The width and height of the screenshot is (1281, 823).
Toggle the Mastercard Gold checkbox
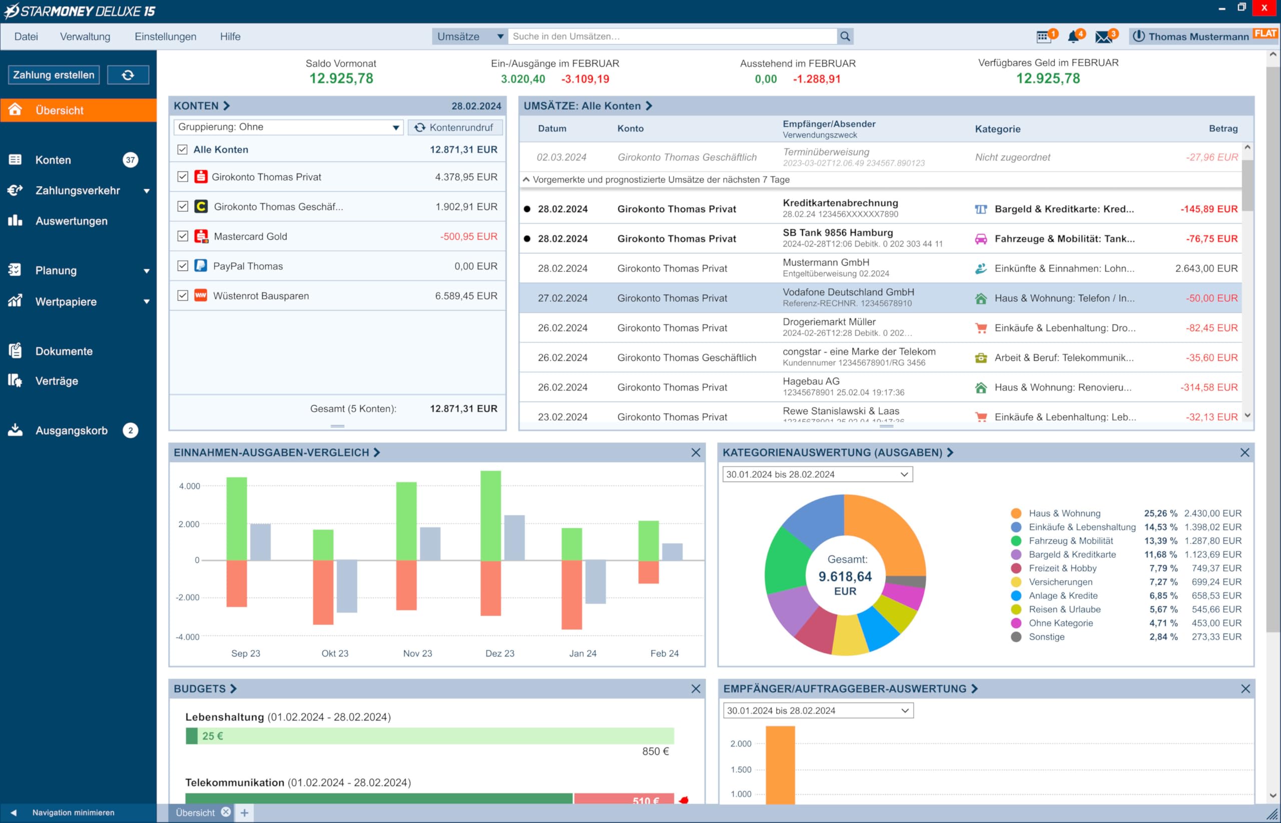tap(182, 236)
